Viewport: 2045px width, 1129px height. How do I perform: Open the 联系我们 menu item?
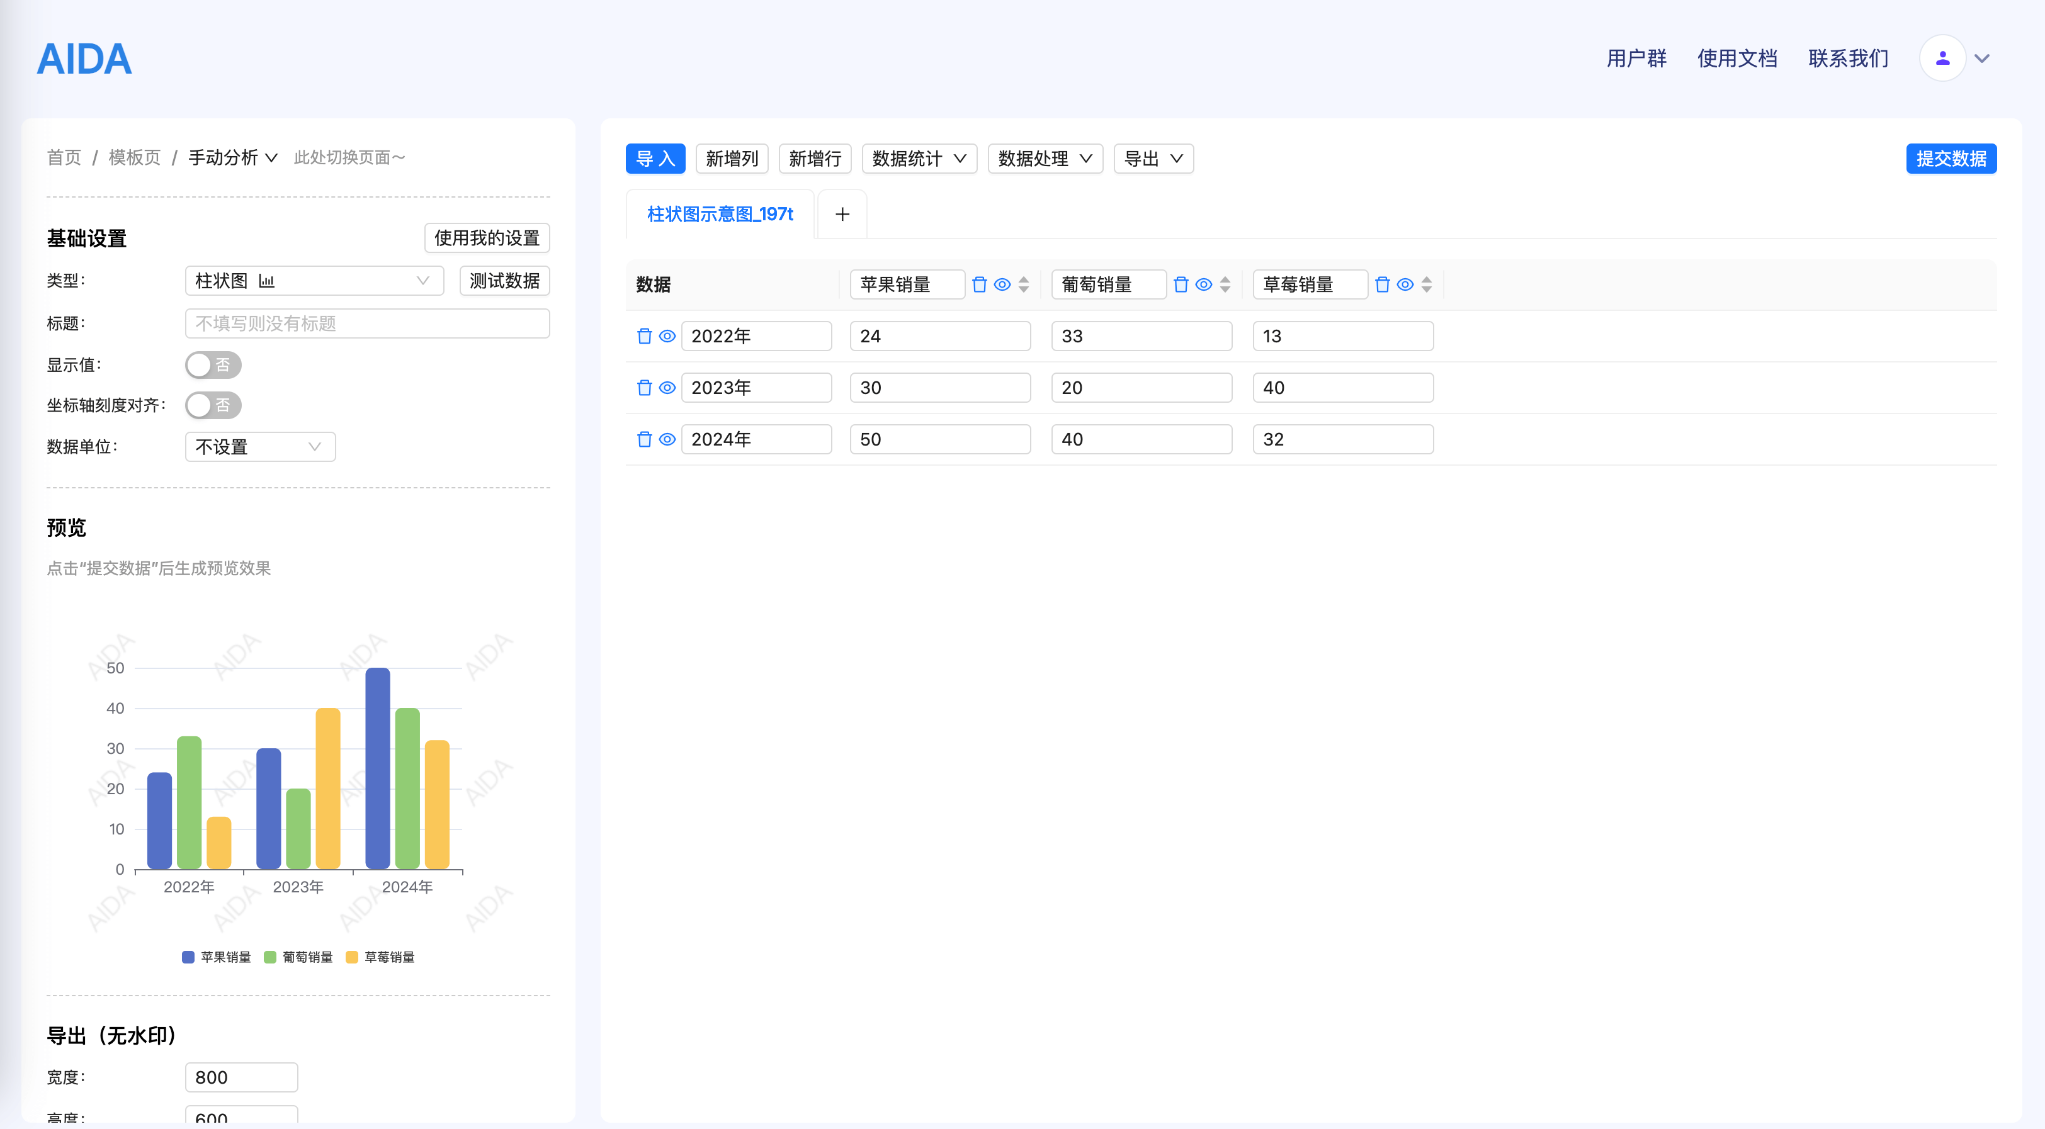(x=1849, y=58)
